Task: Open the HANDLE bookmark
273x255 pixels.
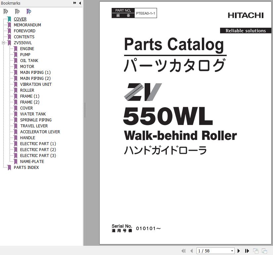Action: point(28,138)
